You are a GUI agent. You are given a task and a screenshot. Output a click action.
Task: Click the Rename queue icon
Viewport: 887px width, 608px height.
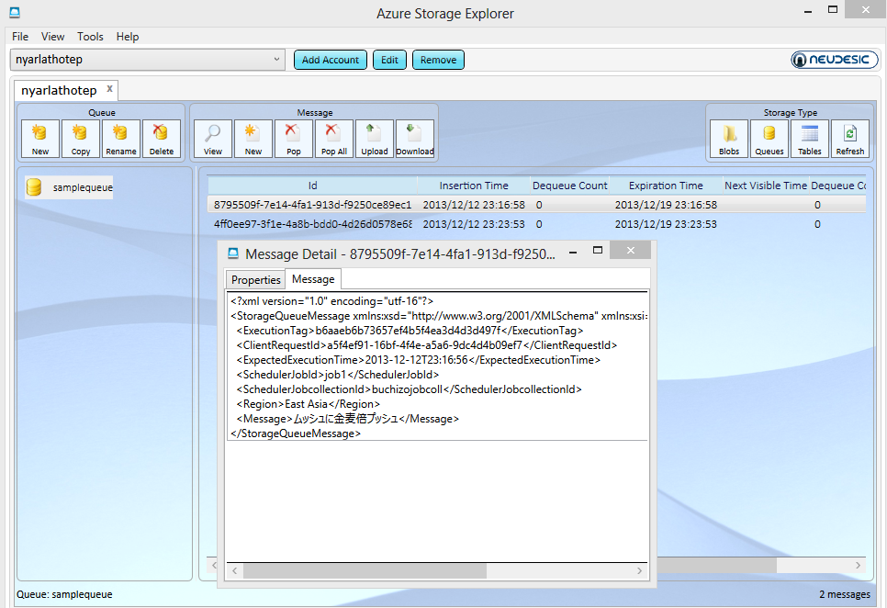121,139
